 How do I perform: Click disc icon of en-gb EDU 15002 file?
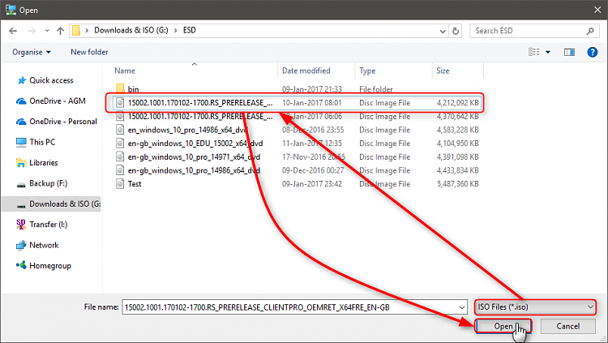click(120, 144)
